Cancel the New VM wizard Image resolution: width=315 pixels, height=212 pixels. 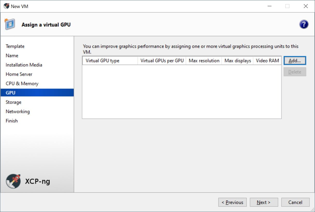click(x=295, y=202)
